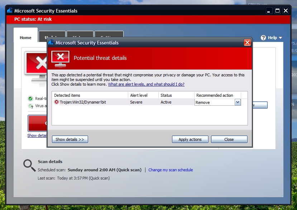Click the green Real-time protection check icon
The width and height of the screenshot is (297, 210).
coord(30,99)
